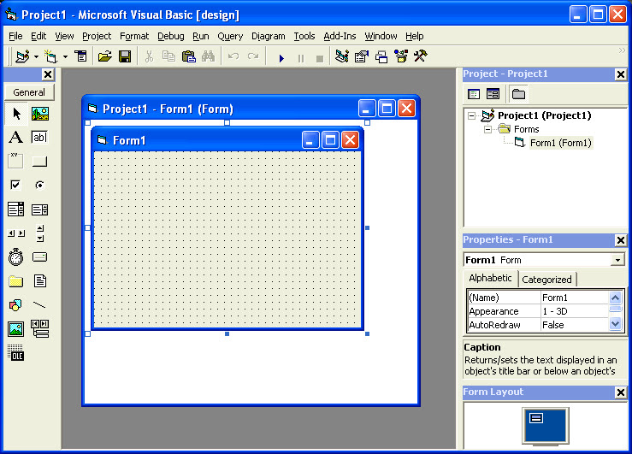Open the Menu Editor toolbar icon
Screen dimensions: 632x454
pos(81,56)
